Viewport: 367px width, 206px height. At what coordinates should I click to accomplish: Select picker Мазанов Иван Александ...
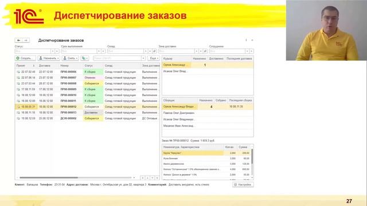tap(208, 126)
